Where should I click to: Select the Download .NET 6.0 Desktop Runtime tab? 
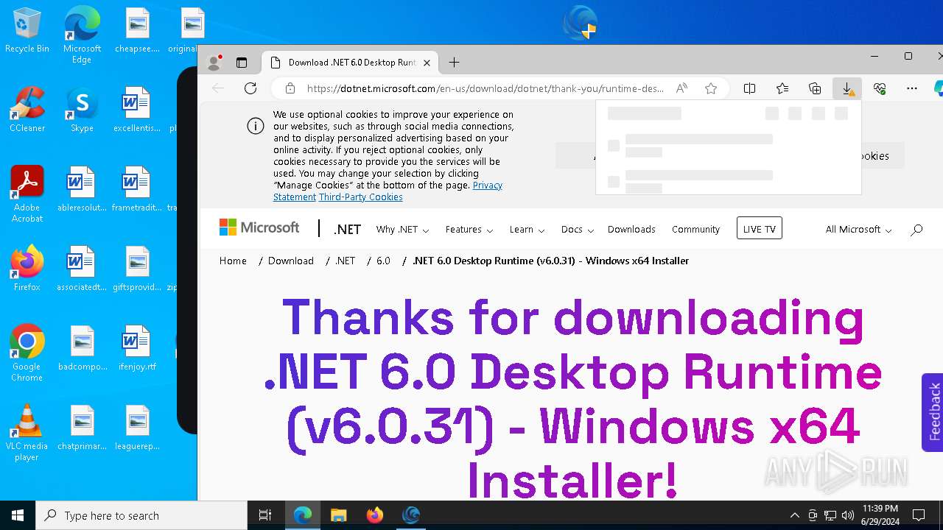(350, 63)
